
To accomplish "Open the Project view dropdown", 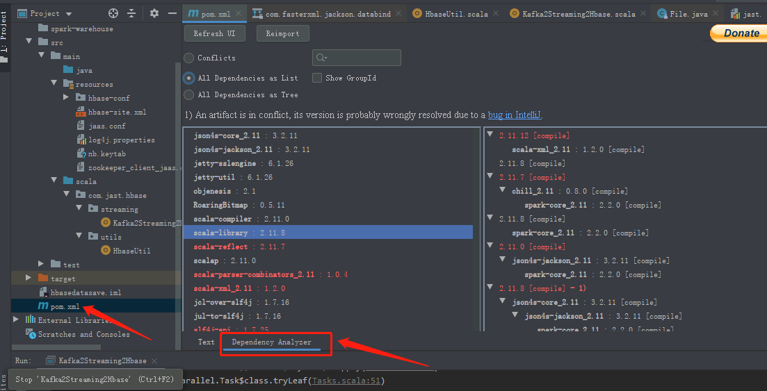I will click(68, 14).
